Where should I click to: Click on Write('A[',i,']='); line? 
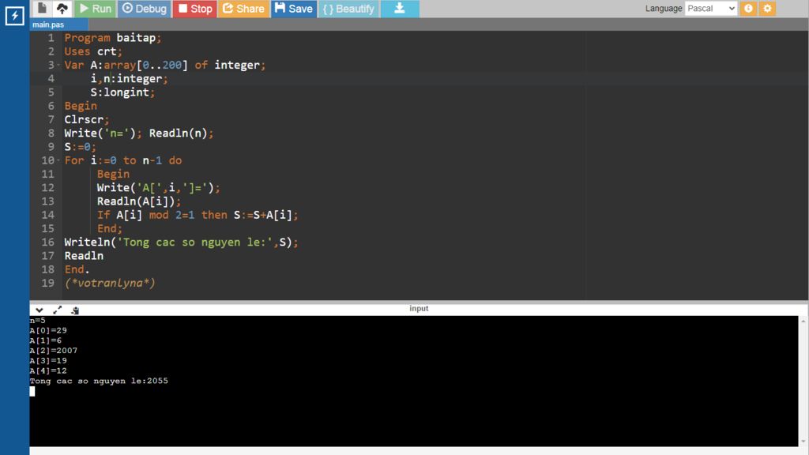[x=158, y=188]
